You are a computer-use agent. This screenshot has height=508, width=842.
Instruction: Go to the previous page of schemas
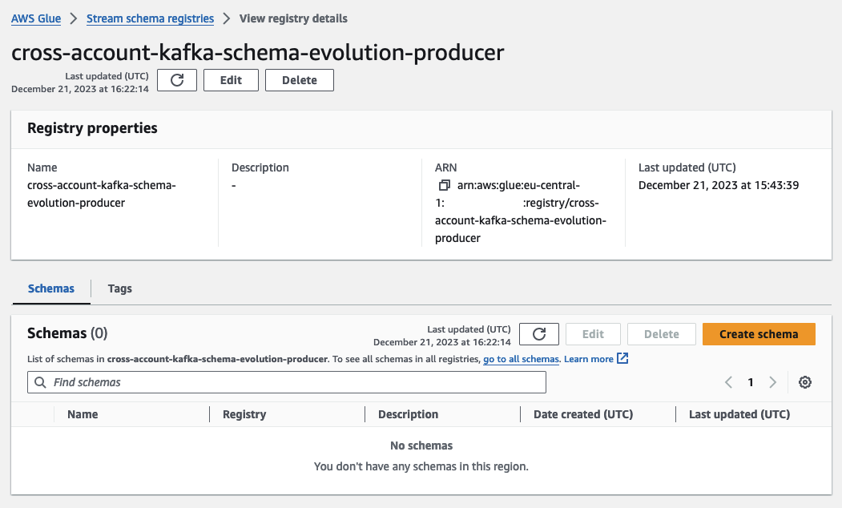(x=728, y=382)
